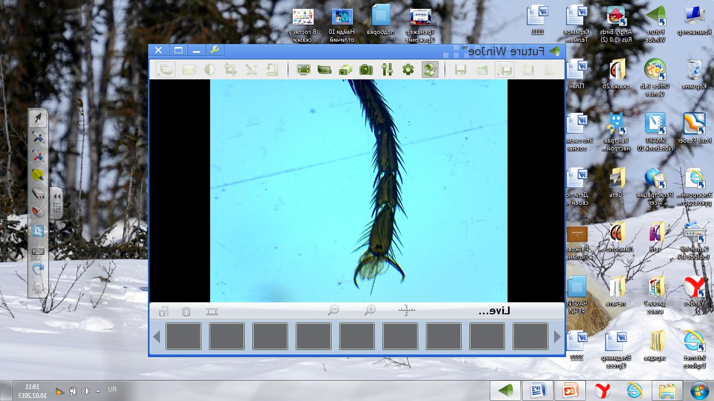The height and width of the screenshot is (401, 714).
Task: Select the red pen in floating toolbar
Action: (38, 156)
